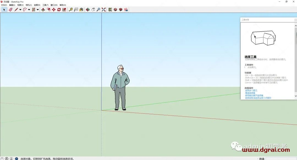Select the Scale tool

coord(64,10)
